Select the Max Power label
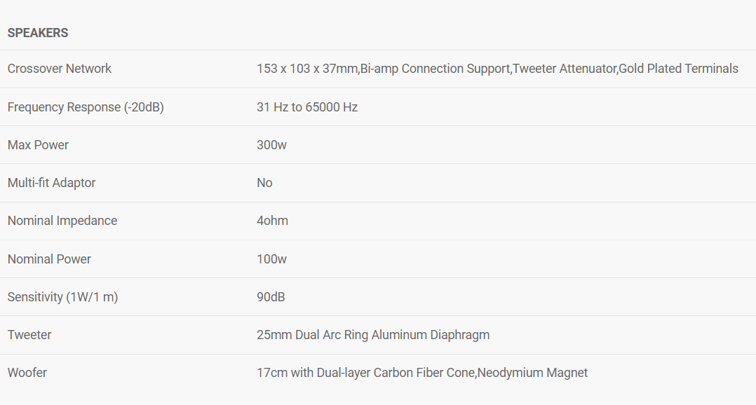The height and width of the screenshot is (405, 756). click(x=38, y=145)
